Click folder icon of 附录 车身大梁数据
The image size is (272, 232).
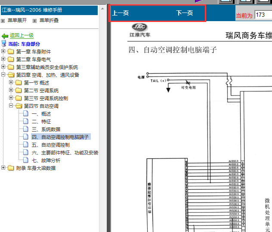pos(11,168)
